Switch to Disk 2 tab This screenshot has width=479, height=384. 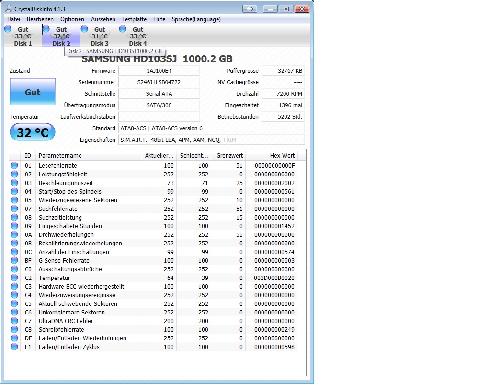click(x=61, y=36)
